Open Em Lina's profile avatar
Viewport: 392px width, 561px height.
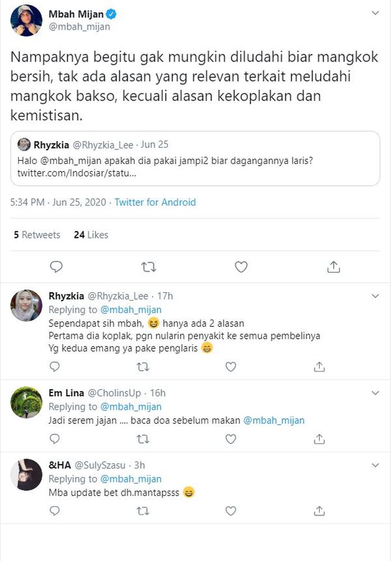(x=26, y=402)
